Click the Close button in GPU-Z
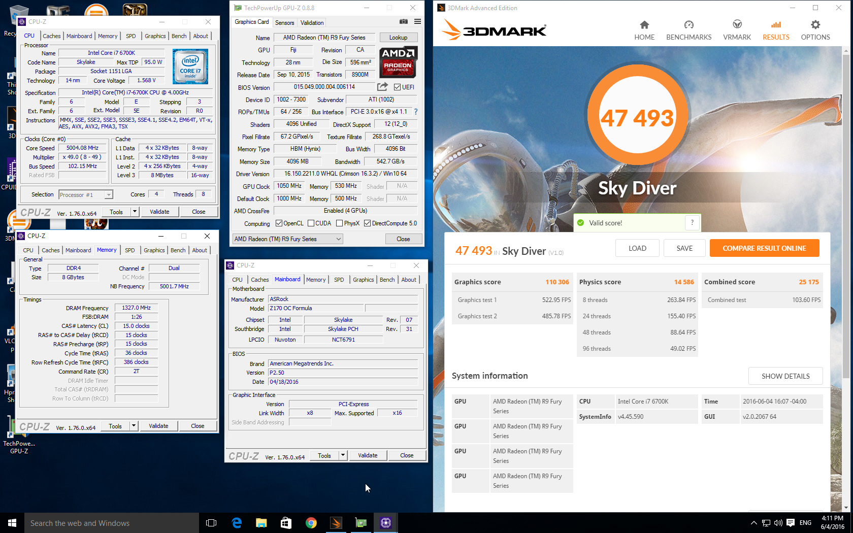The image size is (853, 533). 403,239
